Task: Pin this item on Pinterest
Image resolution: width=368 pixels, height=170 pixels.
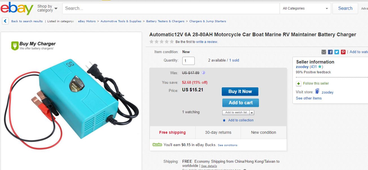Action: point(343,52)
